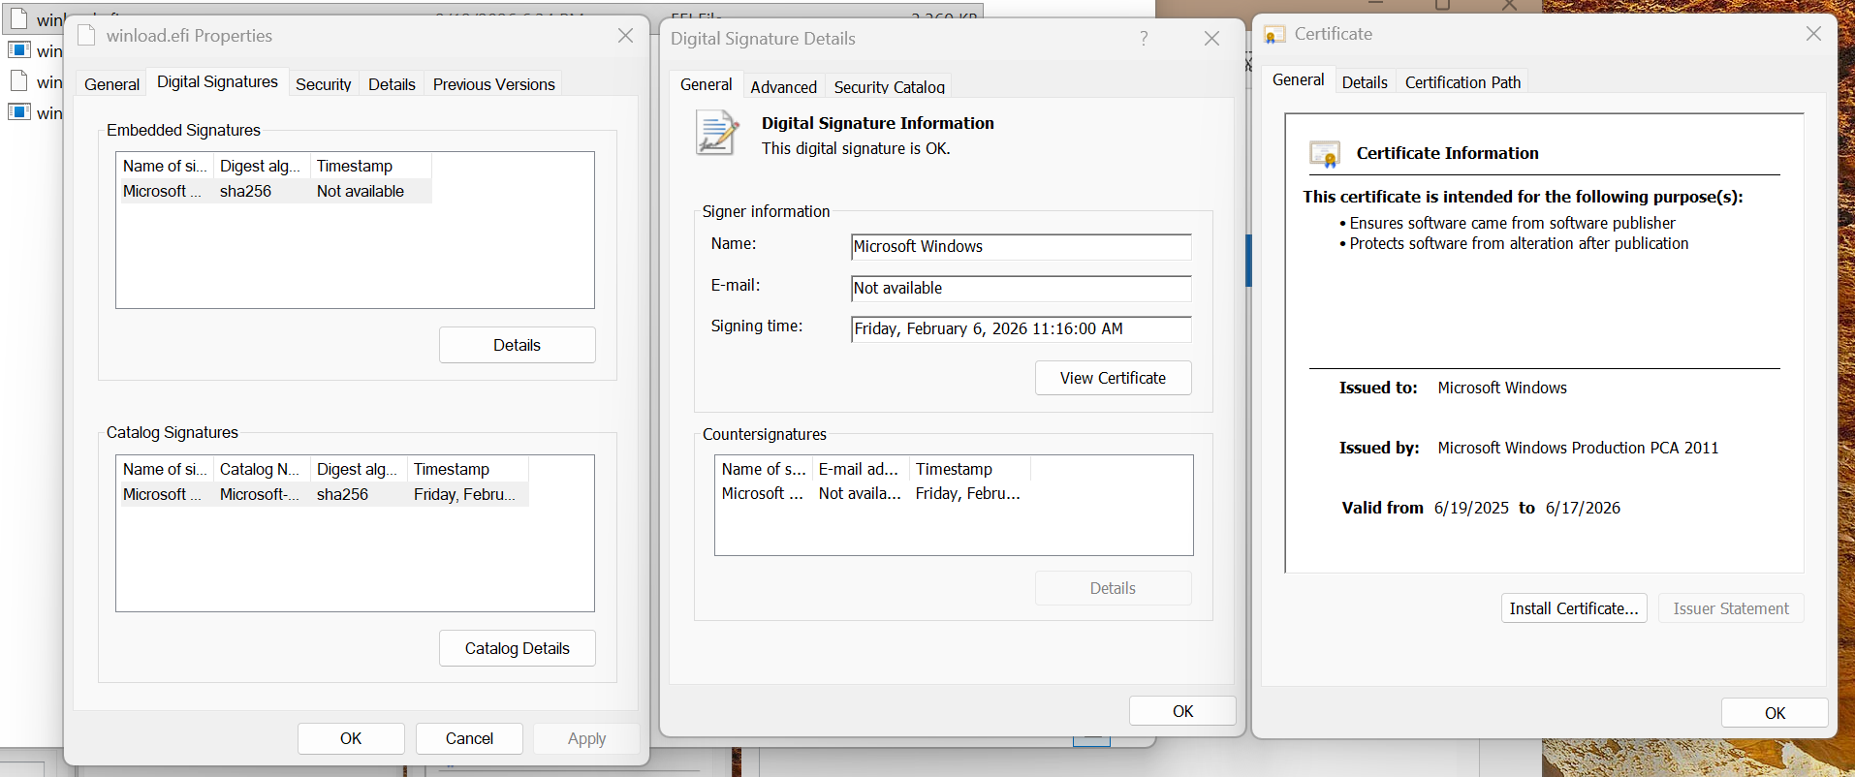Click the Catalog Details button

[517, 648]
